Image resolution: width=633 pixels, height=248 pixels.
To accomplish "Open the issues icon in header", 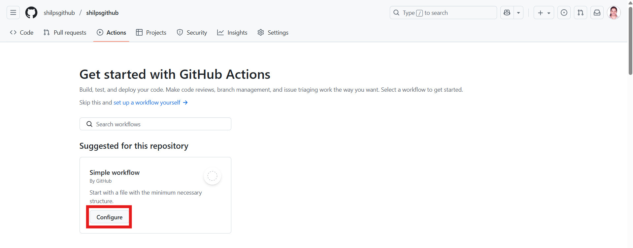I will pos(564,13).
